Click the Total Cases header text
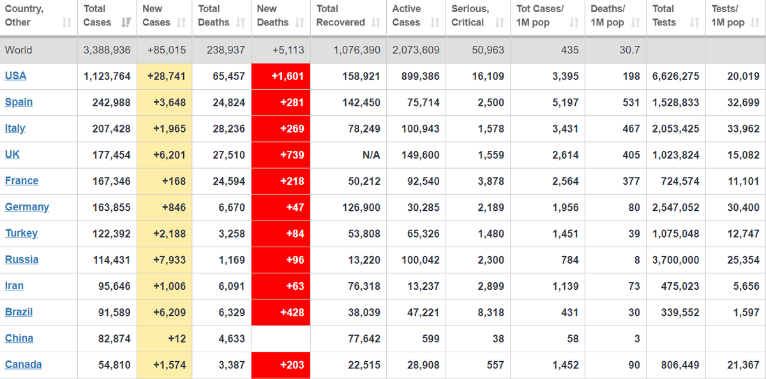This screenshot has width=766, height=379. pos(98,15)
